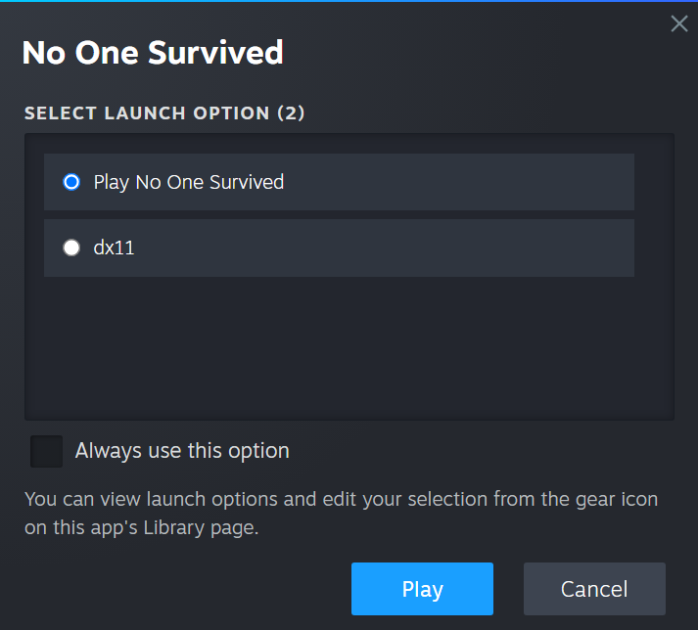Click the 'Play No One Survived' option label
698x630 pixels.
189,182
